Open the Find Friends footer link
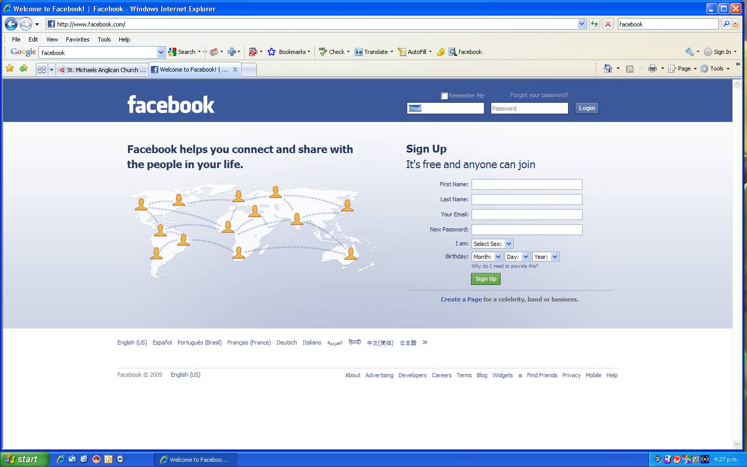747x467 pixels. pos(542,375)
